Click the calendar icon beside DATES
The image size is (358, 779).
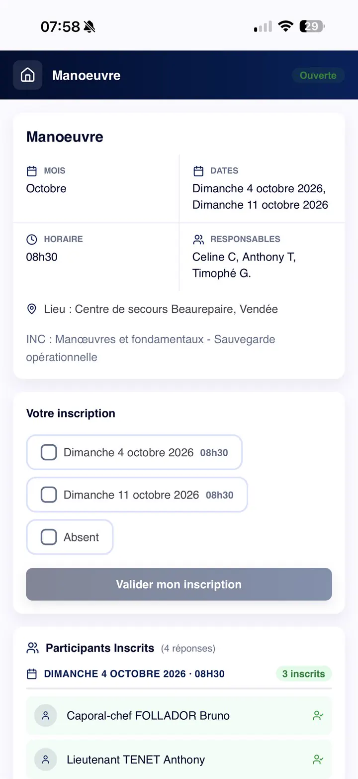pos(198,171)
